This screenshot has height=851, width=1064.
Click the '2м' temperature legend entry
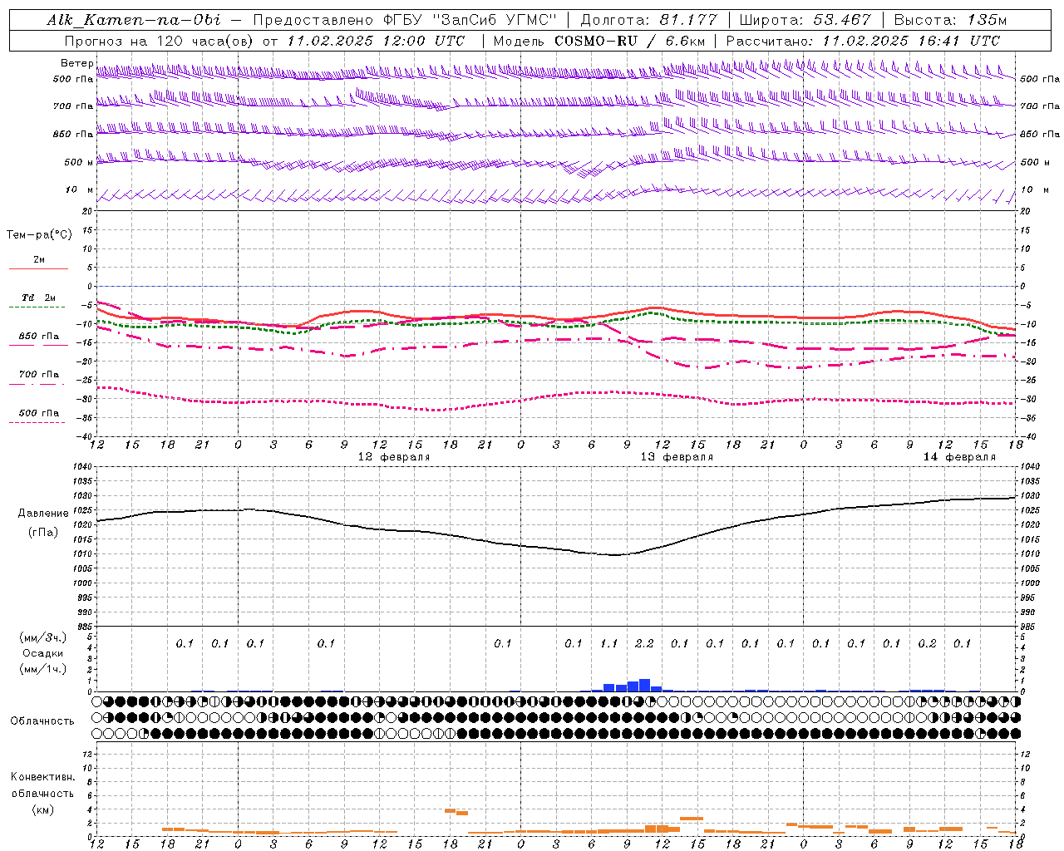coord(39,259)
